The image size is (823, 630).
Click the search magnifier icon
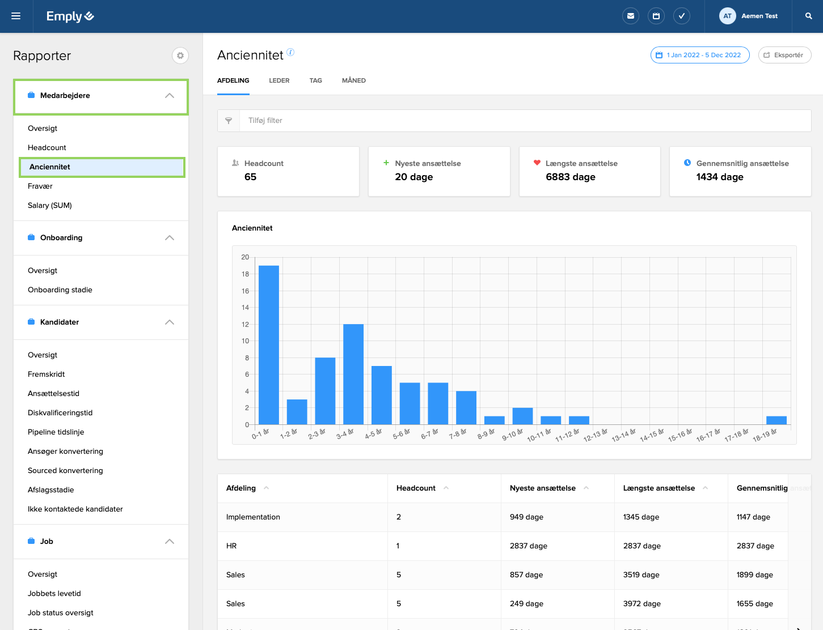[808, 16]
